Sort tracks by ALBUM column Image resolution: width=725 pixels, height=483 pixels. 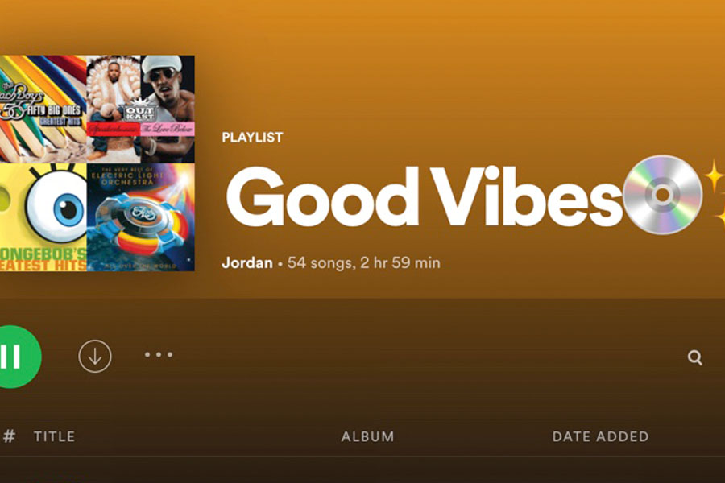tap(367, 436)
